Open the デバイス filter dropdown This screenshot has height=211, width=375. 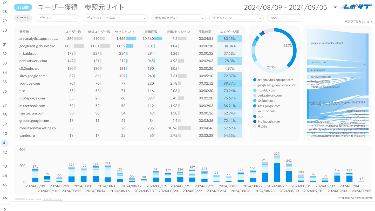point(57,18)
